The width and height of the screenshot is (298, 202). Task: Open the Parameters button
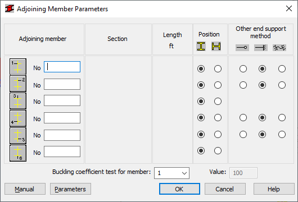pyautogui.click(x=70, y=189)
